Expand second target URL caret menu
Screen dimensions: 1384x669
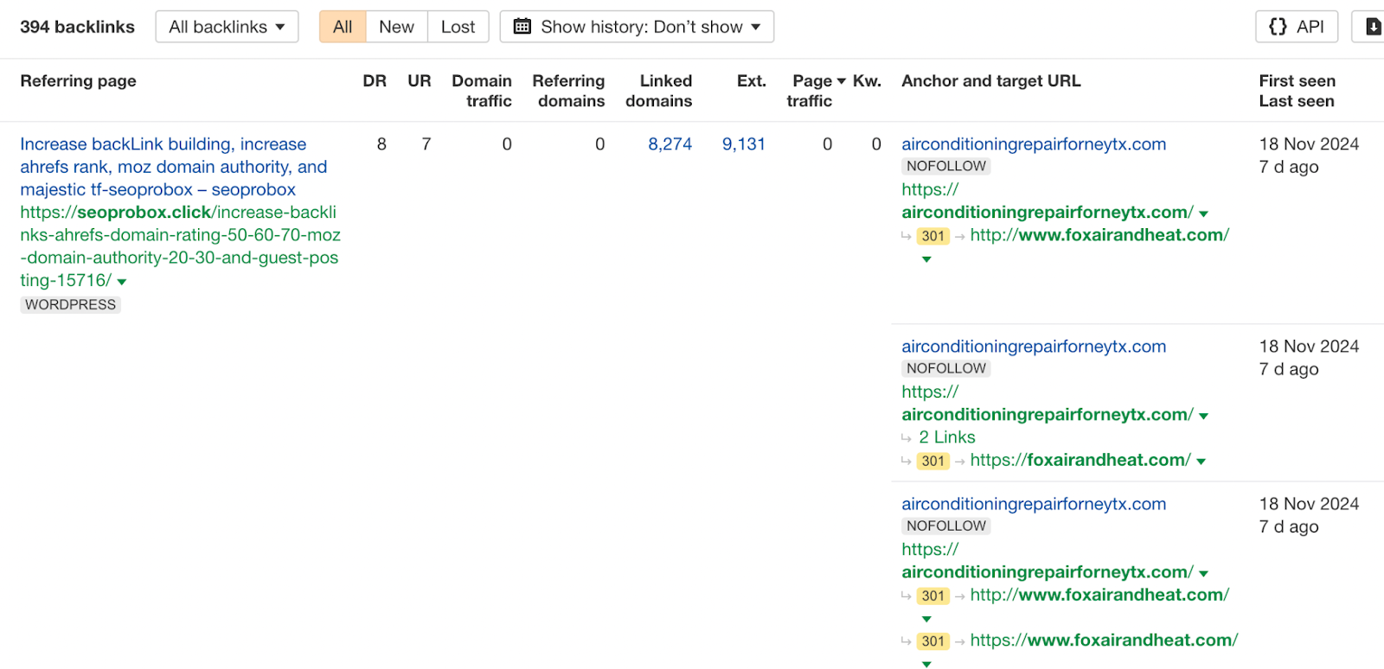(x=1204, y=416)
